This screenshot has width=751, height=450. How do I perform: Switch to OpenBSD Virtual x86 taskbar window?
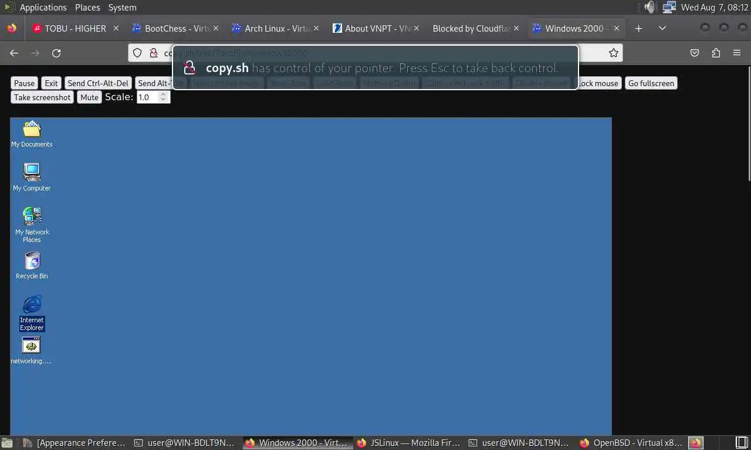631,443
